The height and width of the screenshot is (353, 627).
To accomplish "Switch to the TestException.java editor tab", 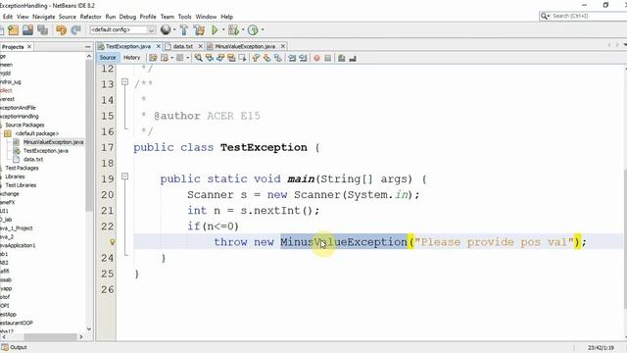I will [128, 46].
